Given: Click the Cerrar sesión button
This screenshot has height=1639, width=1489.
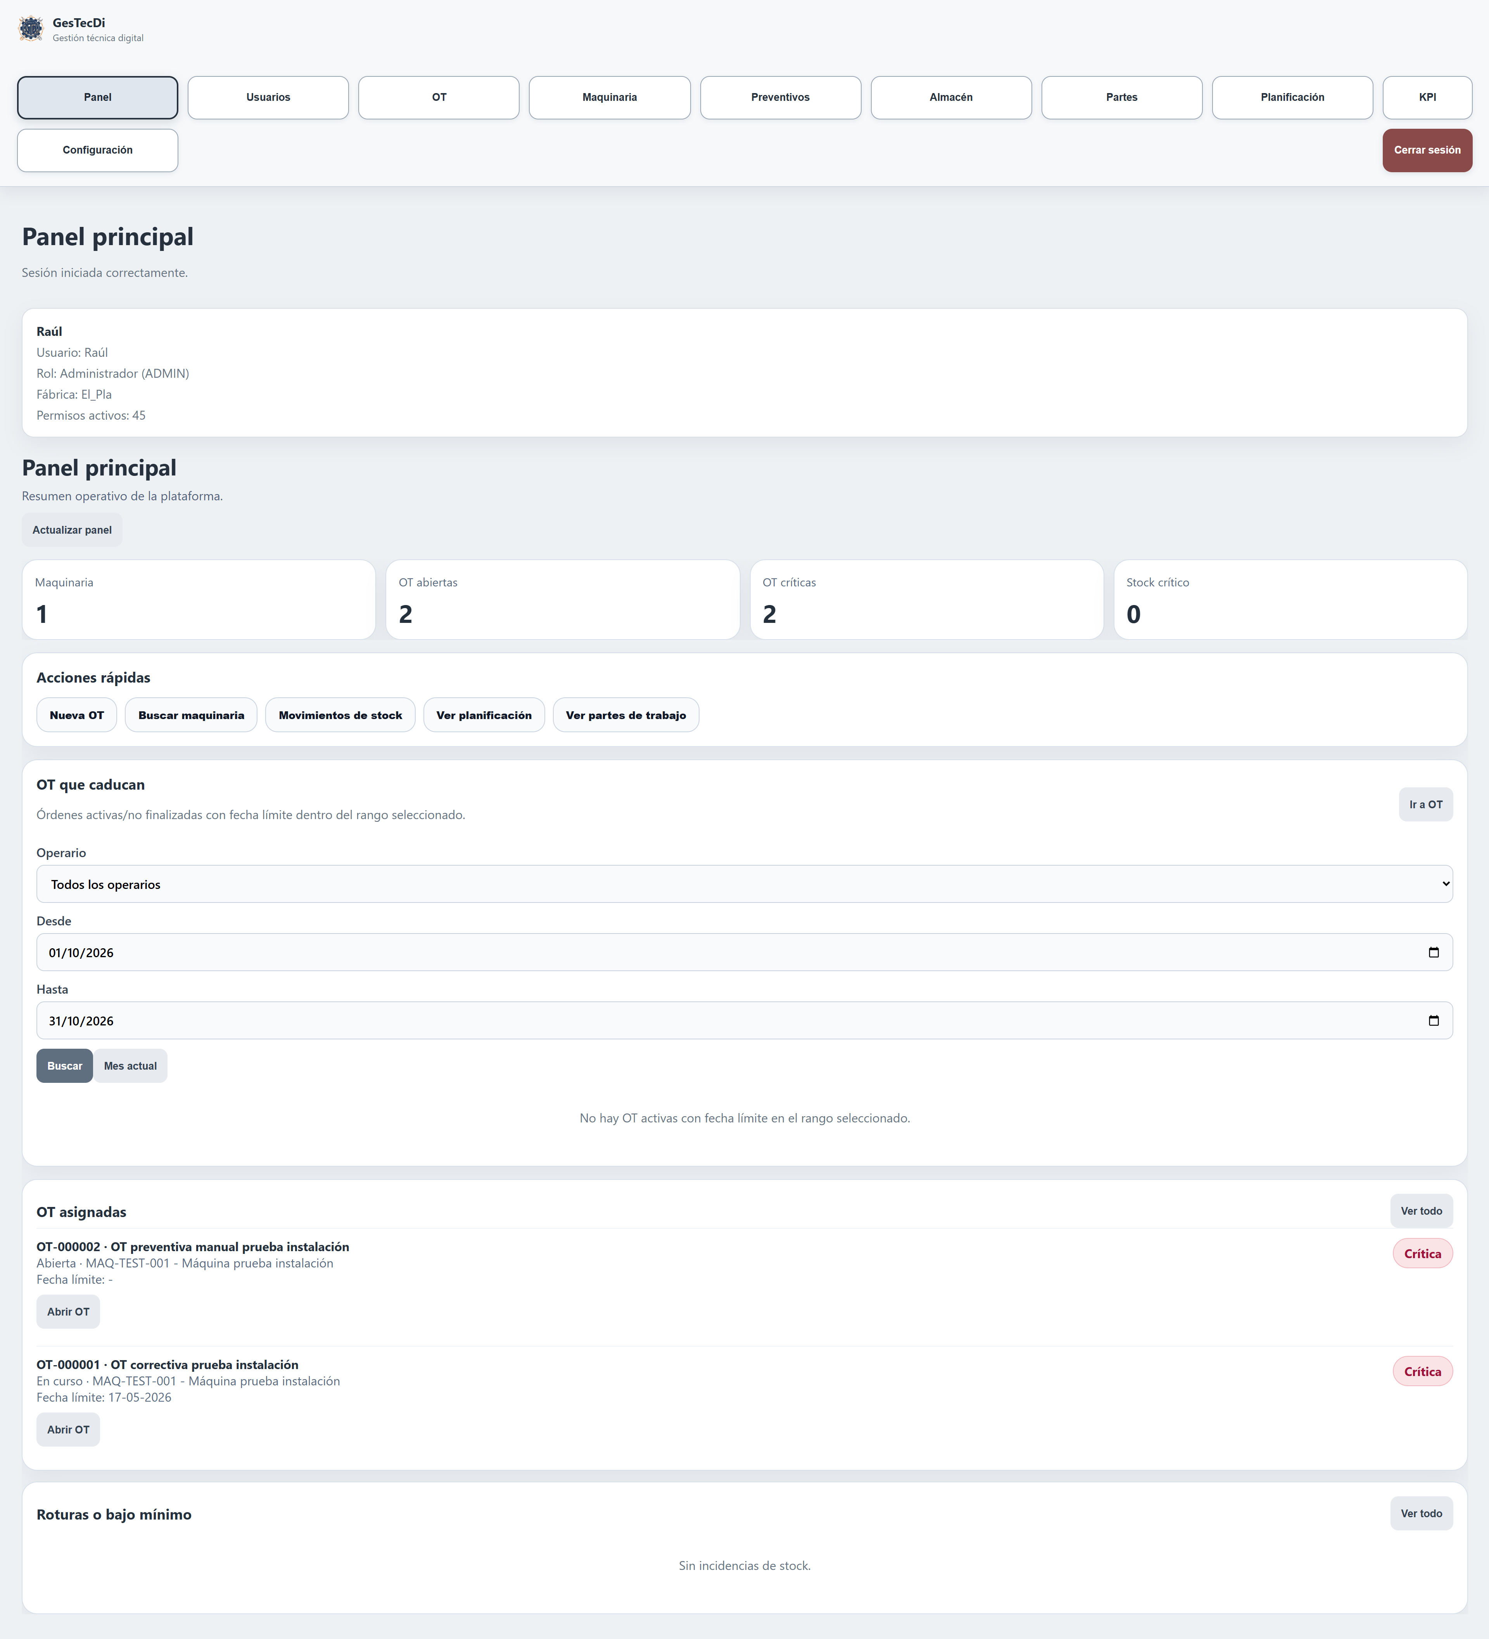Looking at the screenshot, I should tap(1427, 150).
